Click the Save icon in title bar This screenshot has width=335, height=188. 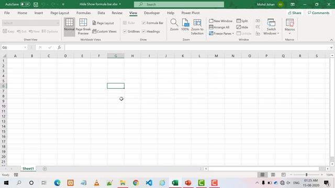click(x=36, y=4)
